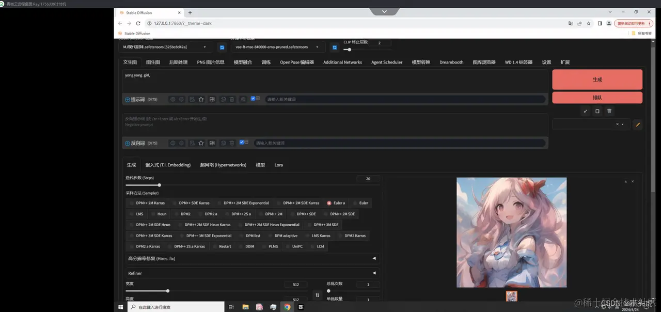Open the 后期处理 tab
The height and width of the screenshot is (312, 661).
point(178,62)
